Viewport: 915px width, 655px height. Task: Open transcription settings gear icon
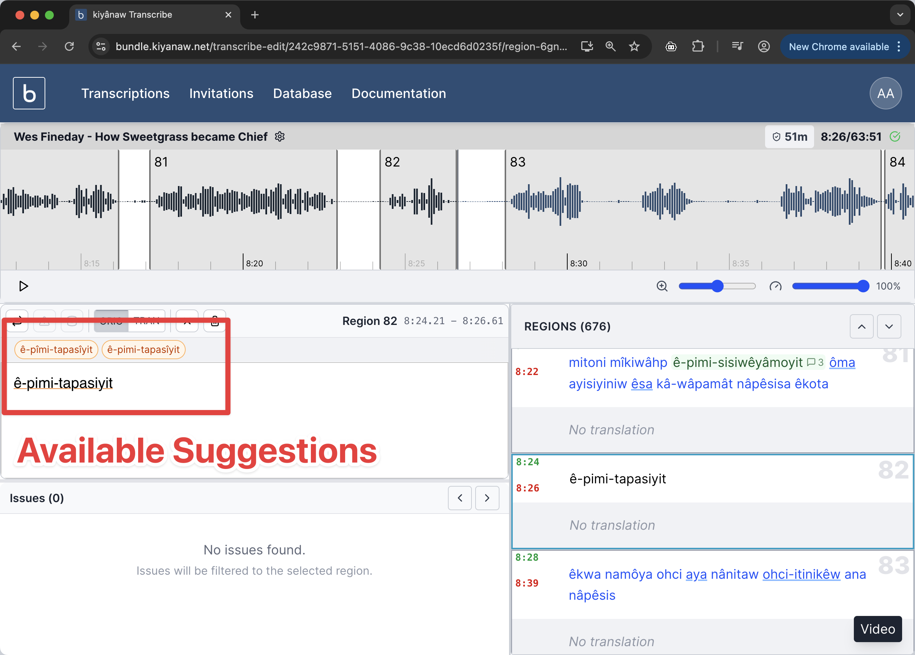pos(280,137)
